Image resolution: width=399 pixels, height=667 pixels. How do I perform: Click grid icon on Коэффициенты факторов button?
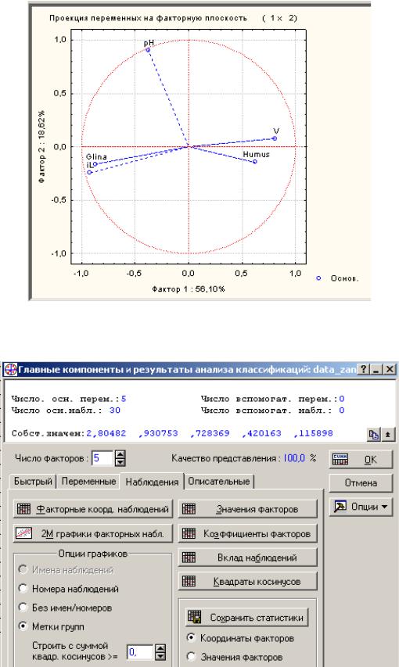(x=189, y=533)
